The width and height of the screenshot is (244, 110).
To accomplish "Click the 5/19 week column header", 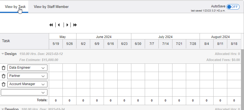I will pos(56,44).
